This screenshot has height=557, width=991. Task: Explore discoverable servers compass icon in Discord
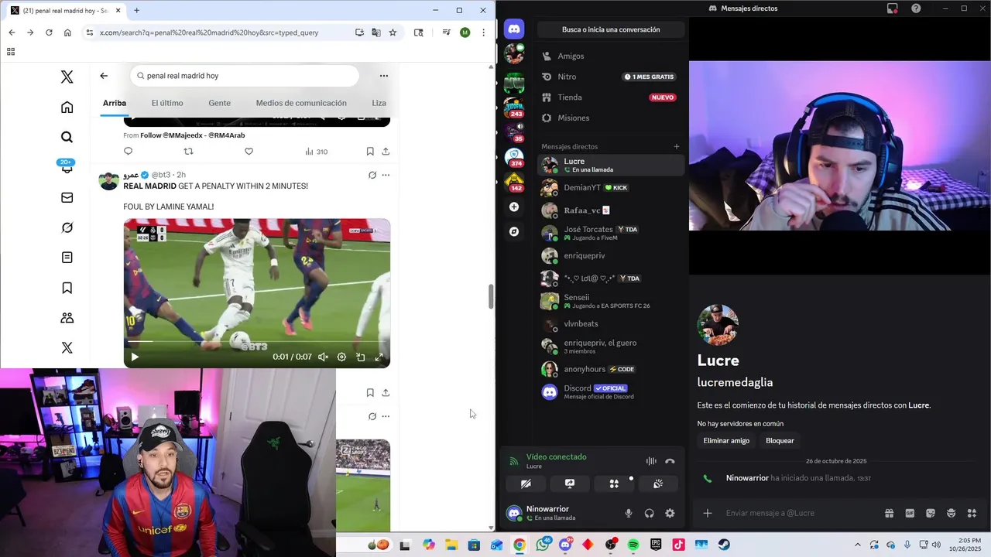click(514, 231)
